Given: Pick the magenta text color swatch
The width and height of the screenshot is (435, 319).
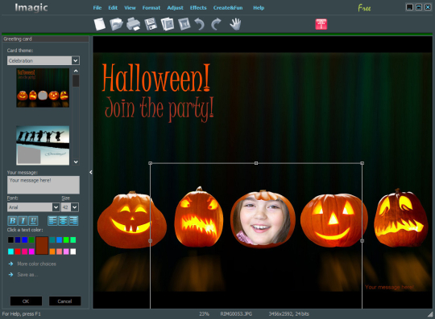Looking at the screenshot, I should 31,252.
